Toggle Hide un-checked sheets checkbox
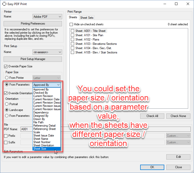Screen dimensions: 194x173 pyautogui.click(x=71, y=24)
